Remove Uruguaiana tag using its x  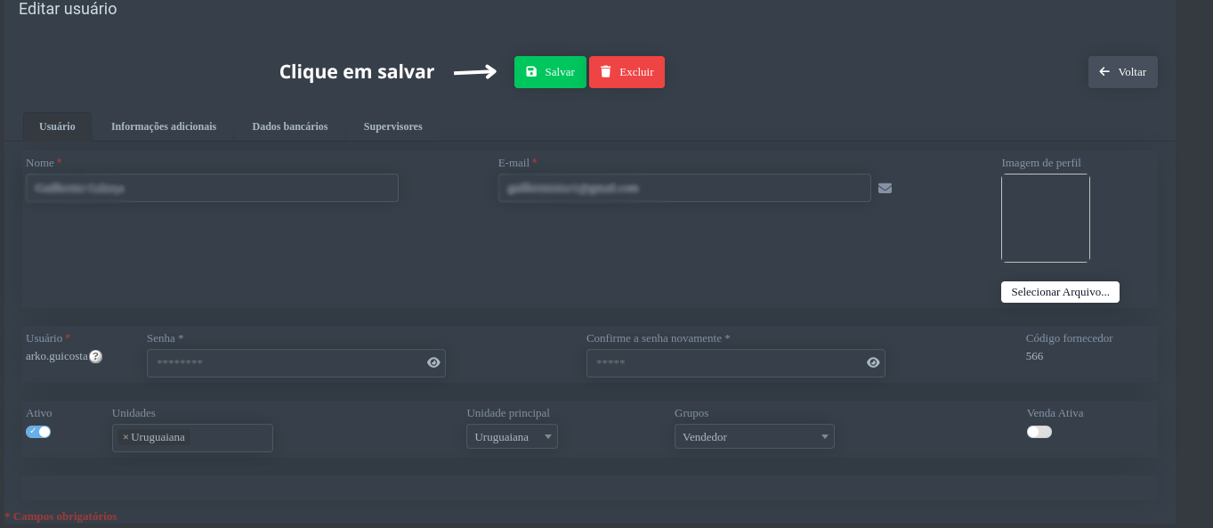click(125, 437)
